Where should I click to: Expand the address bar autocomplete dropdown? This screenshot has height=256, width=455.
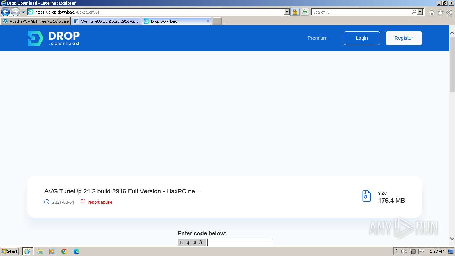pos(287,12)
